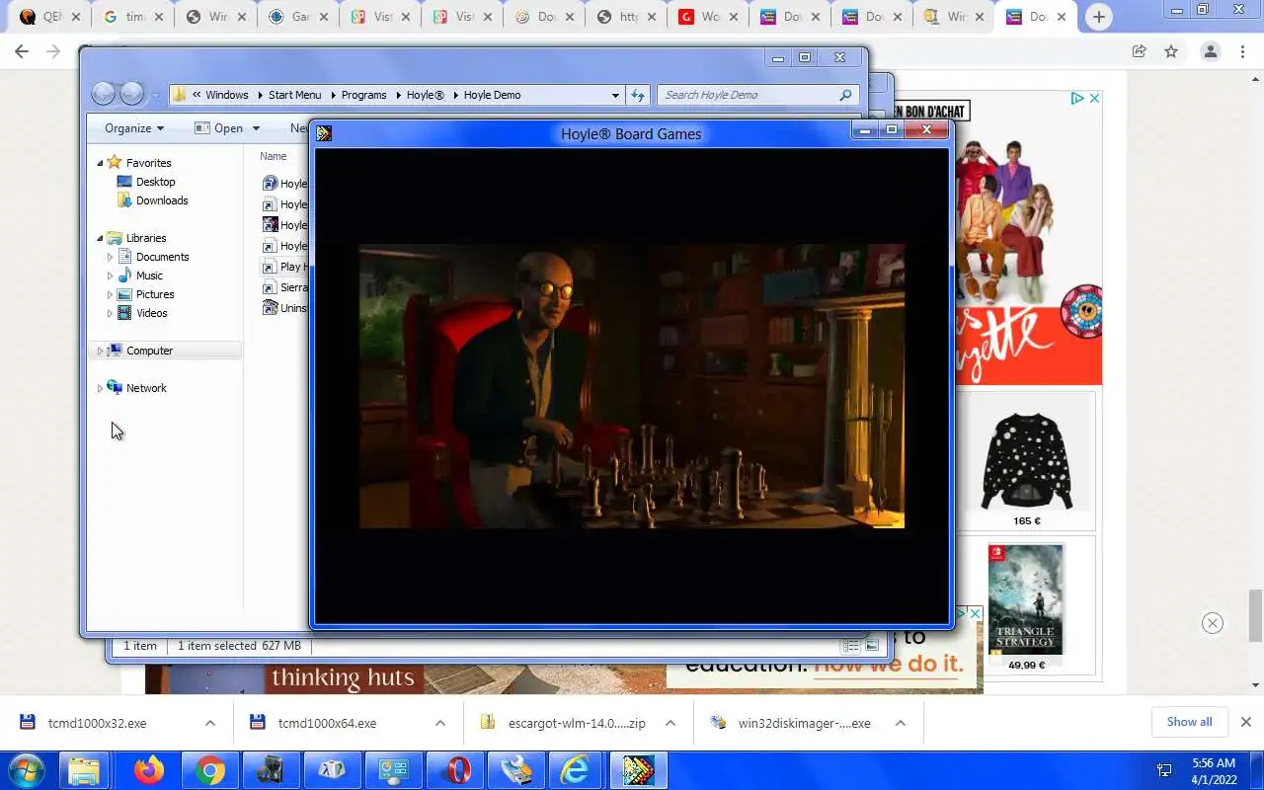This screenshot has width=1264, height=790.
Task: Click the polka dot sweater product ad
Action: [1026, 460]
